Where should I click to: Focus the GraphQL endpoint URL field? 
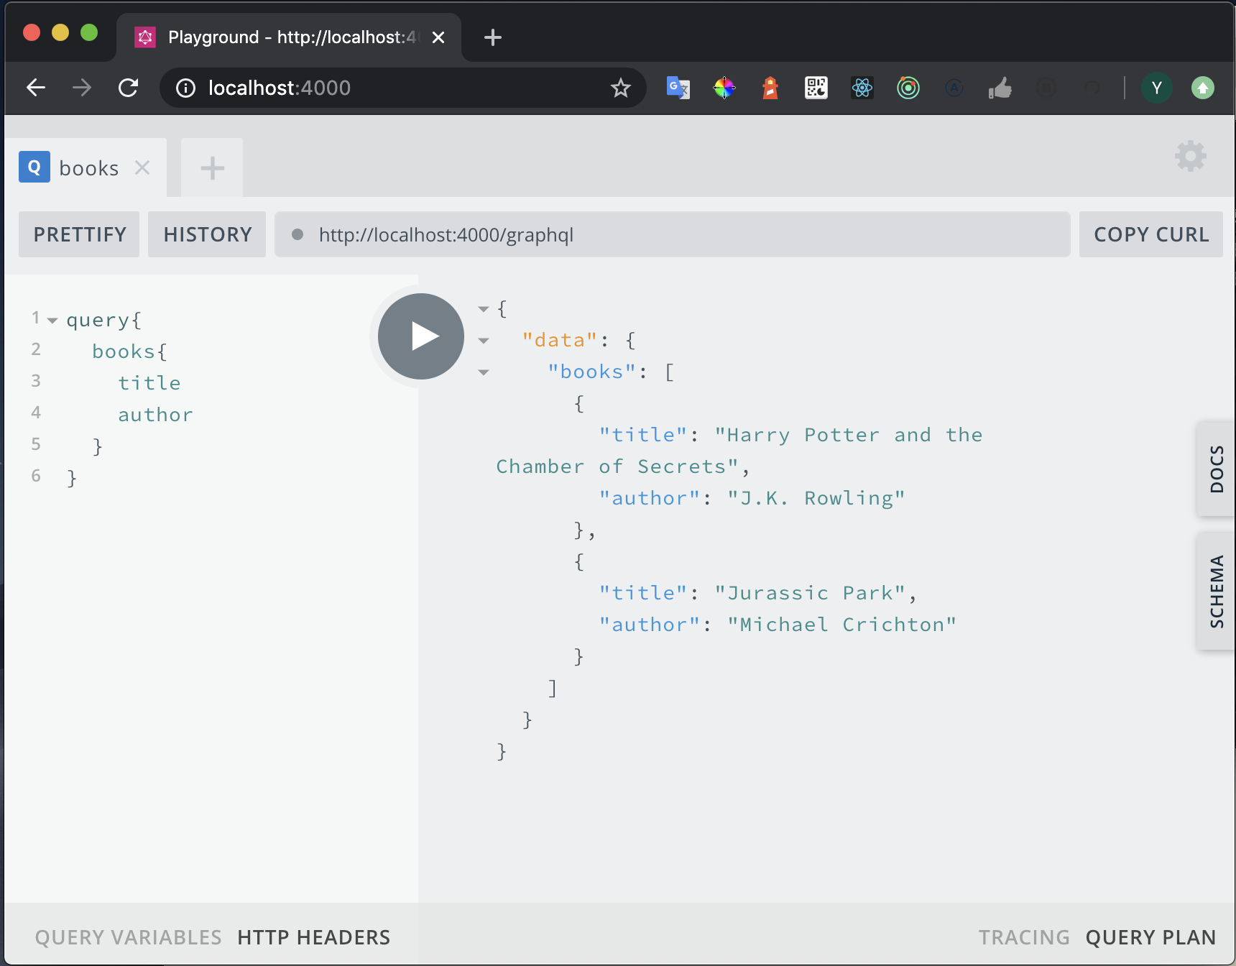[x=673, y=234]
